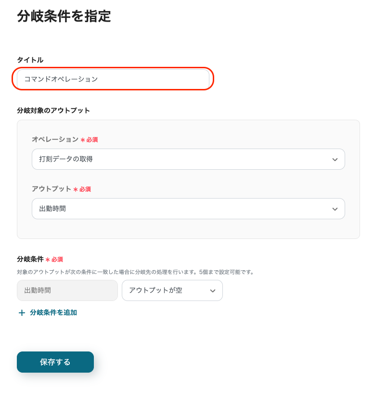
Task: Click the 分岐対象のアウトプット section label
Action: (x=53, y=110)
